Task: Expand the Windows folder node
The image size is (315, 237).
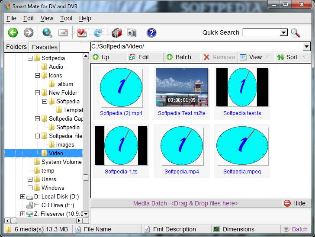Action: click(30, 188)
